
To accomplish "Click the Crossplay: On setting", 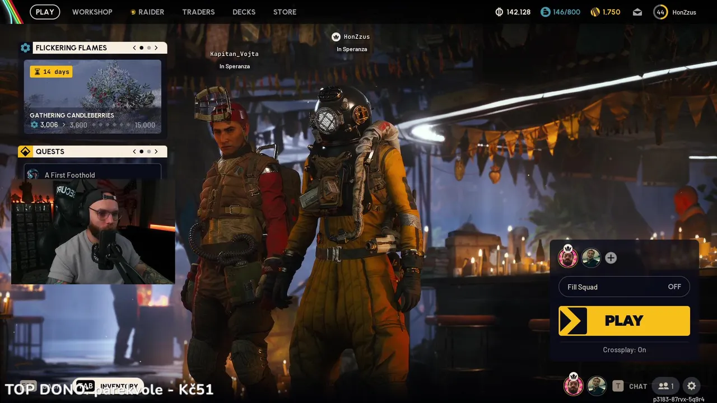I will click(624, 350).
